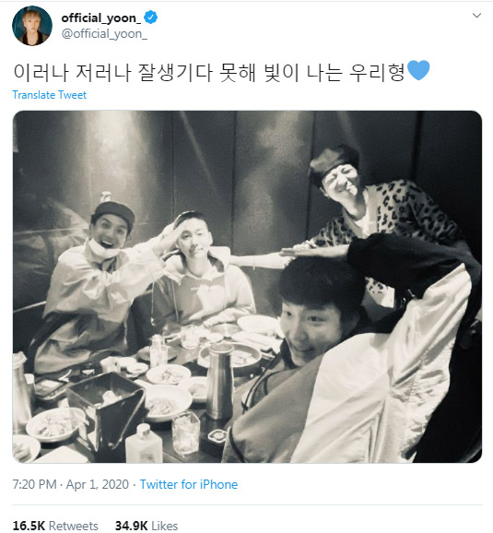The image size is (493, 533).
Task: Click the Apr 1, 2020 date
Action: point(97,484)
